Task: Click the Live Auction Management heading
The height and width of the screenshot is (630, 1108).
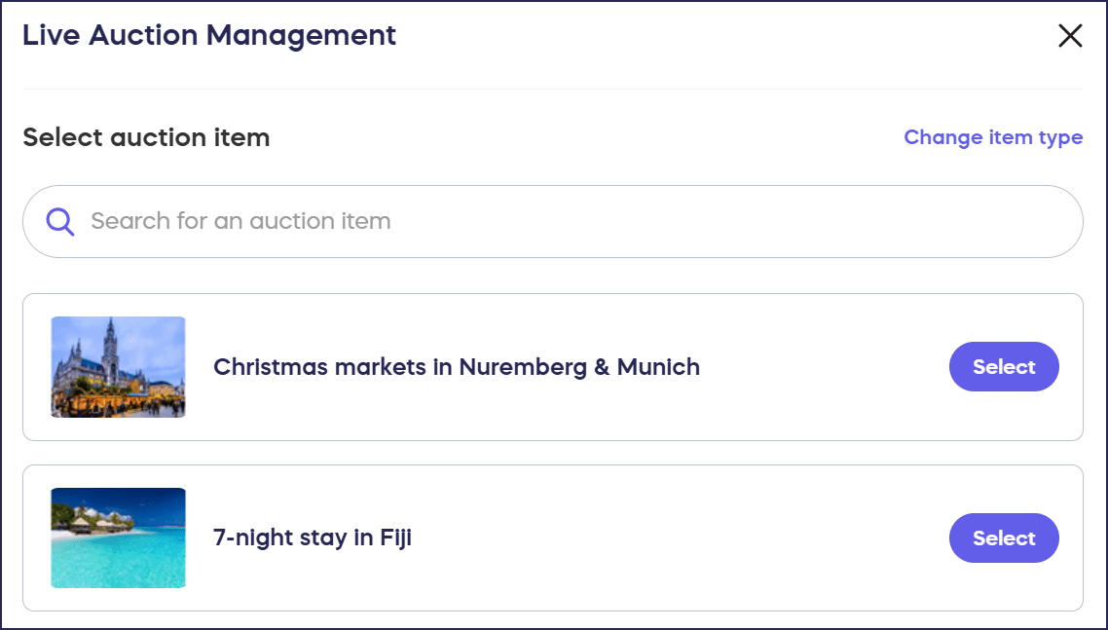Action: [x=209, y=36]
